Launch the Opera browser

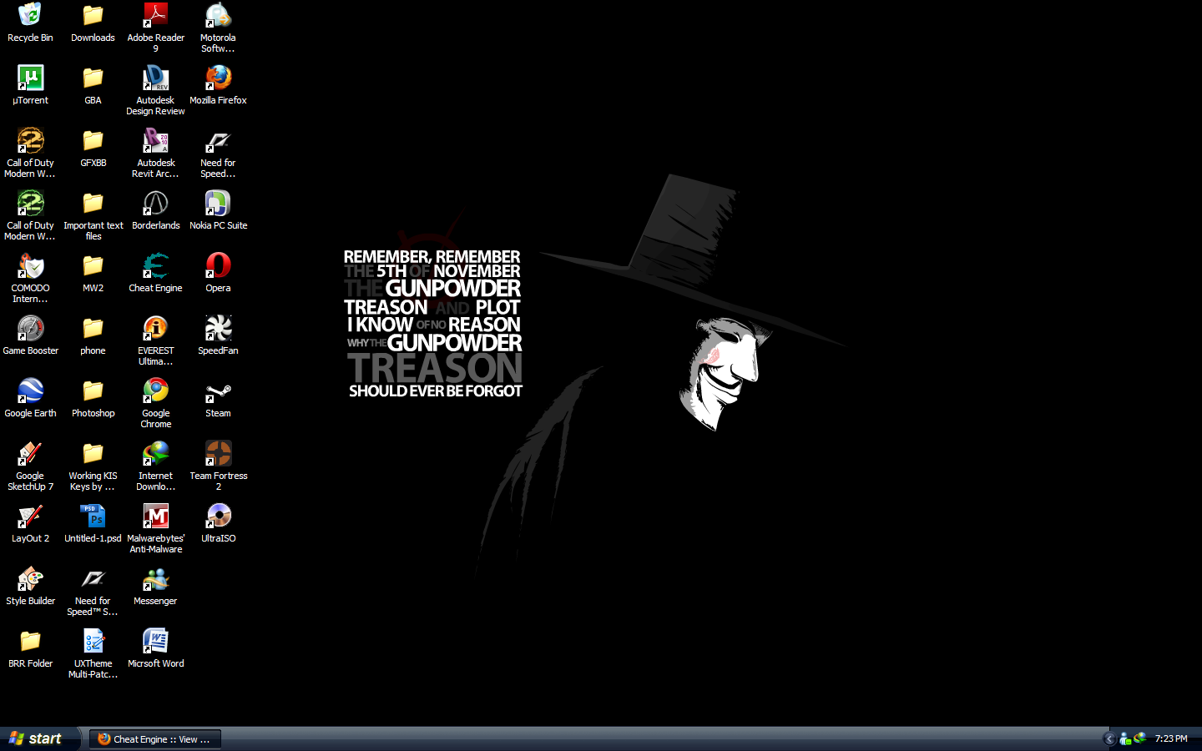point(218,273)
